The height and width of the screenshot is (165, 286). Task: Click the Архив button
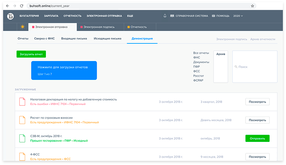(221, 66)
